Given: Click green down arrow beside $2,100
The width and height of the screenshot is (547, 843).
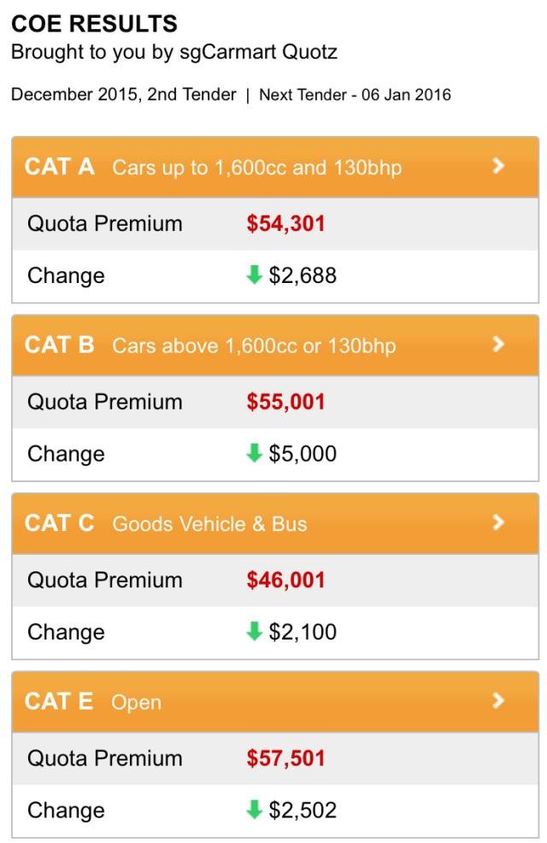Looking at the screenshot, I should coord(254,632).
